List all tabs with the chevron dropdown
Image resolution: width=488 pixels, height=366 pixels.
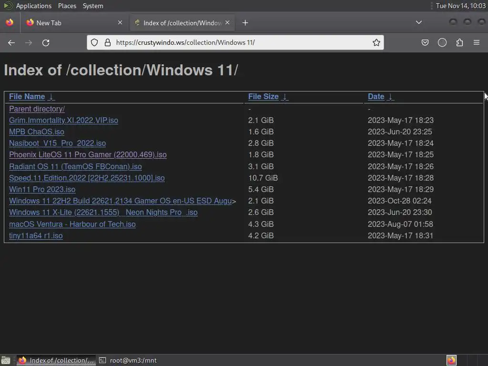click(x=419, y=22)
